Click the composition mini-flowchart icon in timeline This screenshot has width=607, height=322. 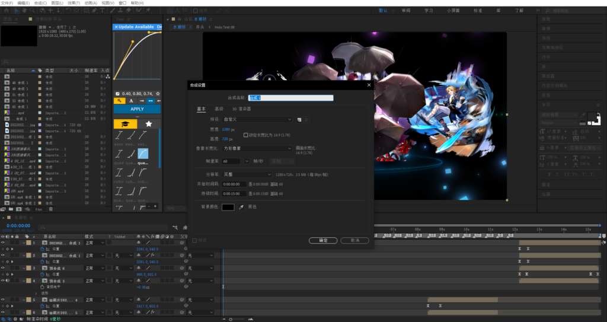point(175,228)
